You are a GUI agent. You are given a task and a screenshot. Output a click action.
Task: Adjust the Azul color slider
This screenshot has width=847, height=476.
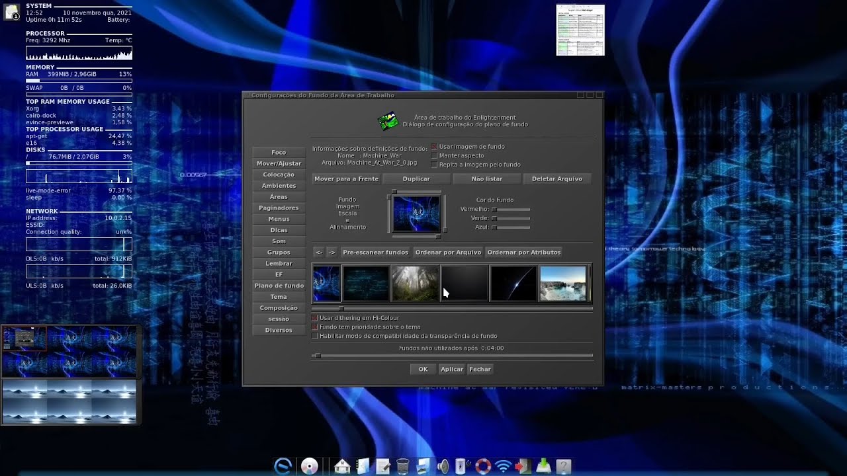511,227
